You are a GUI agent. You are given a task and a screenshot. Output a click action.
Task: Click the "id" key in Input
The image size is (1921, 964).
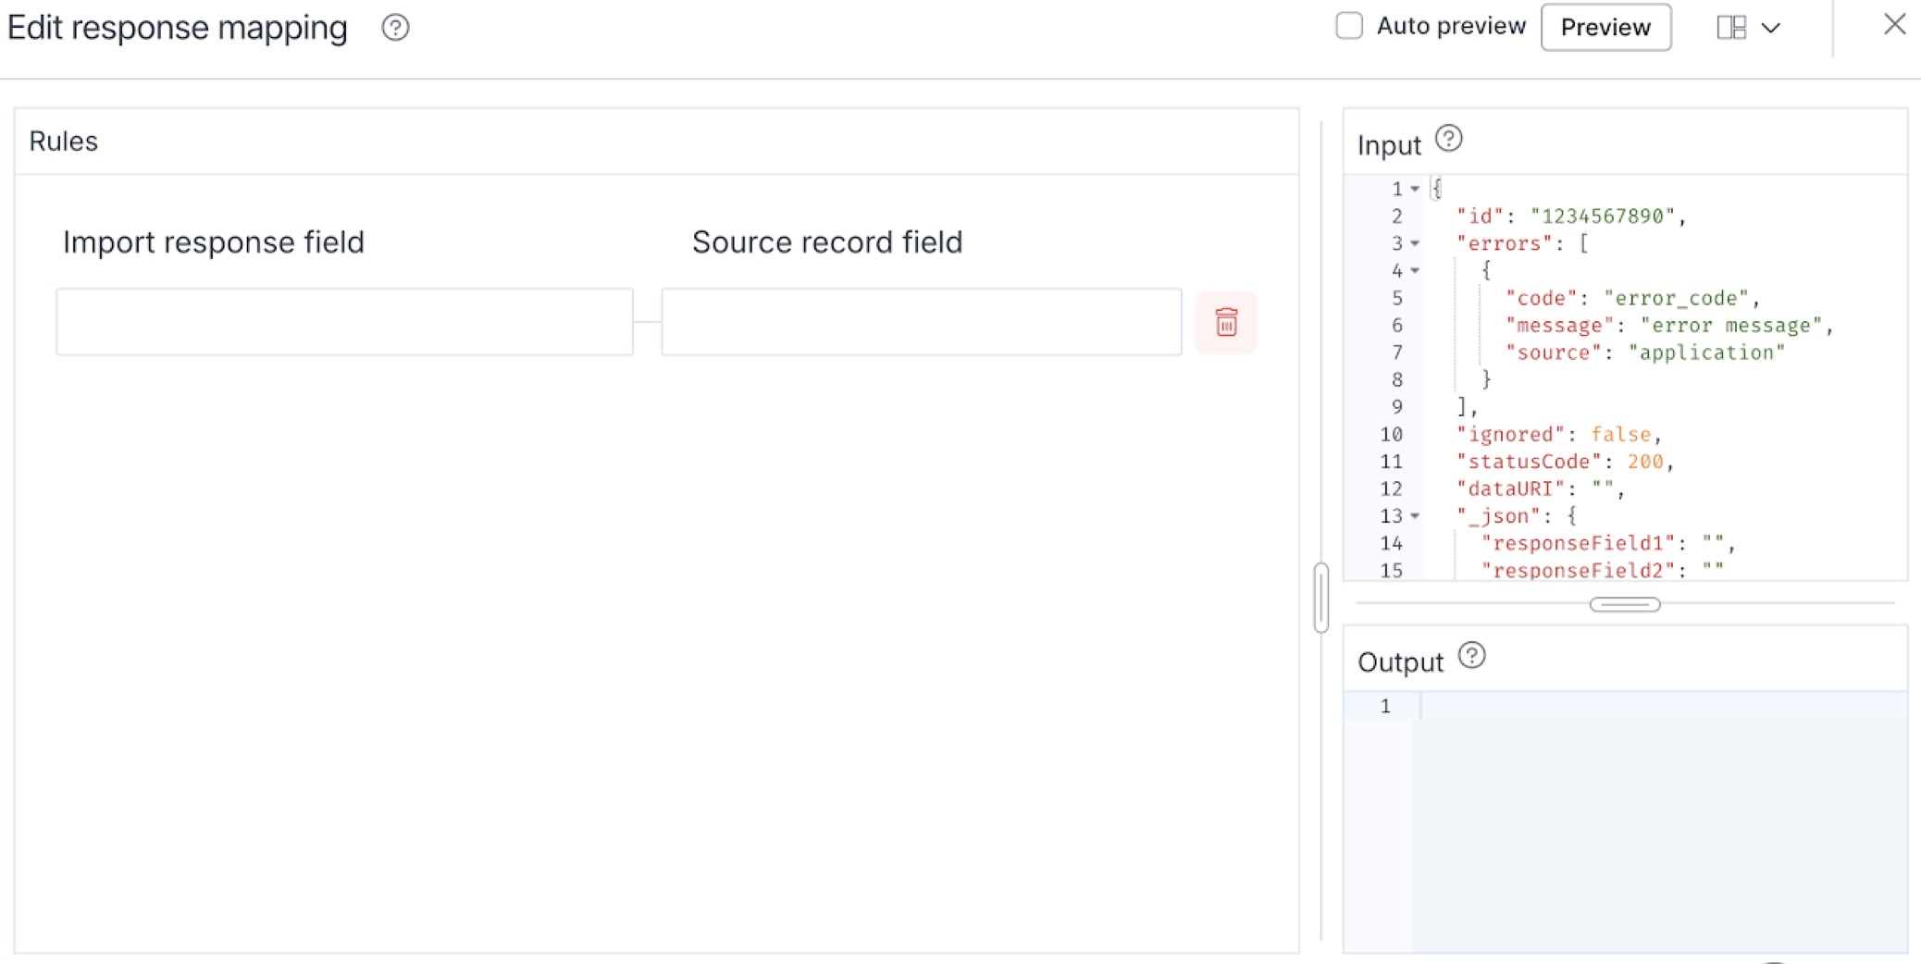pos(1481,216)
